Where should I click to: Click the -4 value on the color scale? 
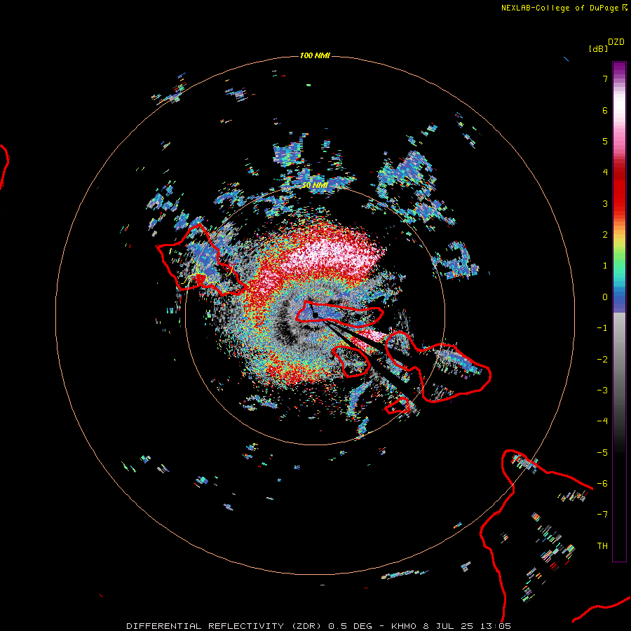coord(602,421)
